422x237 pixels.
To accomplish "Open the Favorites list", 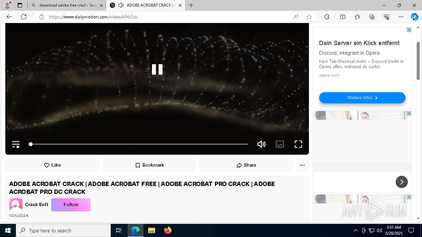I will point(357,17).
